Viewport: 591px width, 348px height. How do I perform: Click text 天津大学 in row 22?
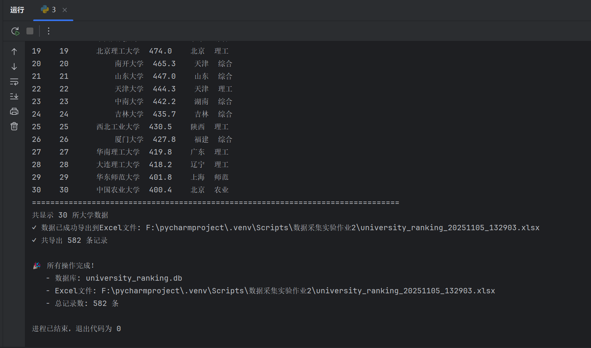point(129,89)
